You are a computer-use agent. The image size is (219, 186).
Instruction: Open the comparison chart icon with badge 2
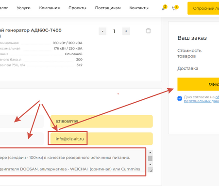164,8
